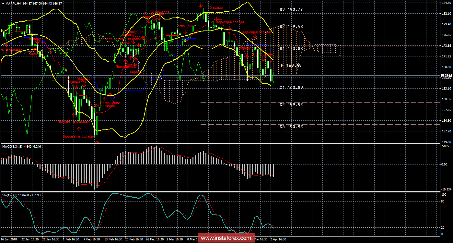Click the S1 163.89 support label
Viewport: 453px width, 243px height.
coord(291,87)
